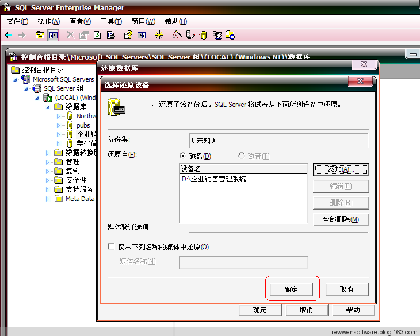Click the pubs database cylinder icon
This screenshot has height=336, width=420.
click(70, 125)
